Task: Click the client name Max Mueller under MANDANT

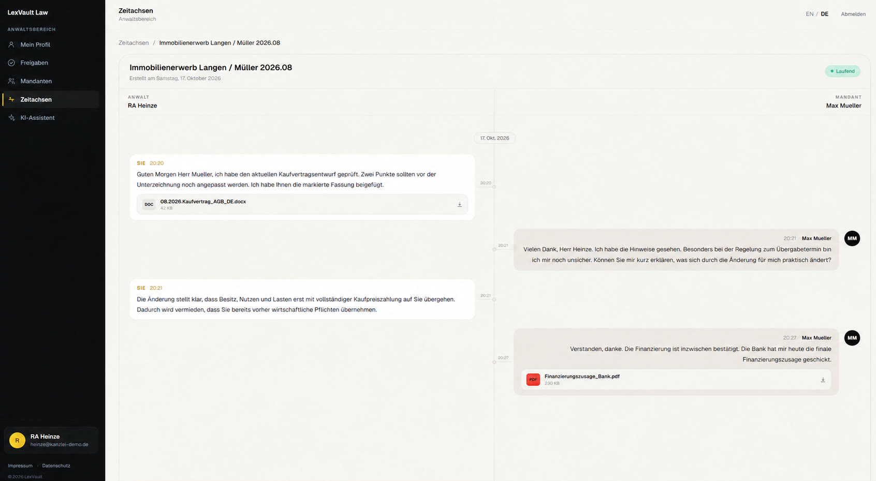Action: point(843,106)
